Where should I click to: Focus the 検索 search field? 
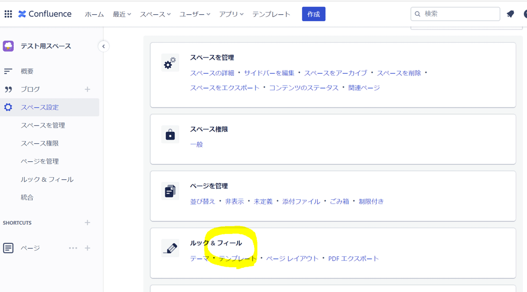pos(455,14)
